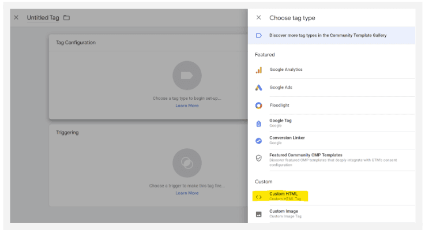This screenshot has height=233, width=425.
Task: Click the Custom HTML code brackets icon
Action: click(x=259, y=197)
